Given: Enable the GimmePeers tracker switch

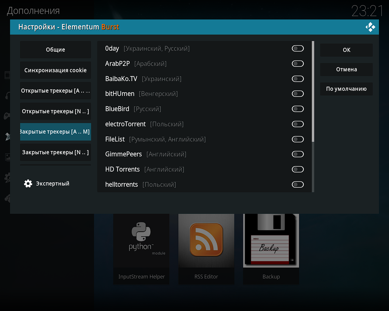Looking at the screenshot, I should point(298,154).
